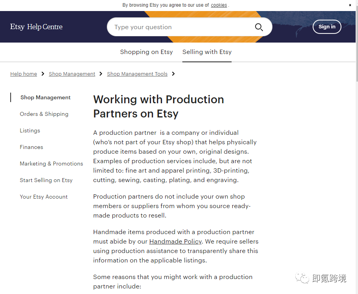Image resolution: width=358 pixels, height=294 pixels.
Task: Select Orders & Shipping in sidebar
Action: [44, 114]
